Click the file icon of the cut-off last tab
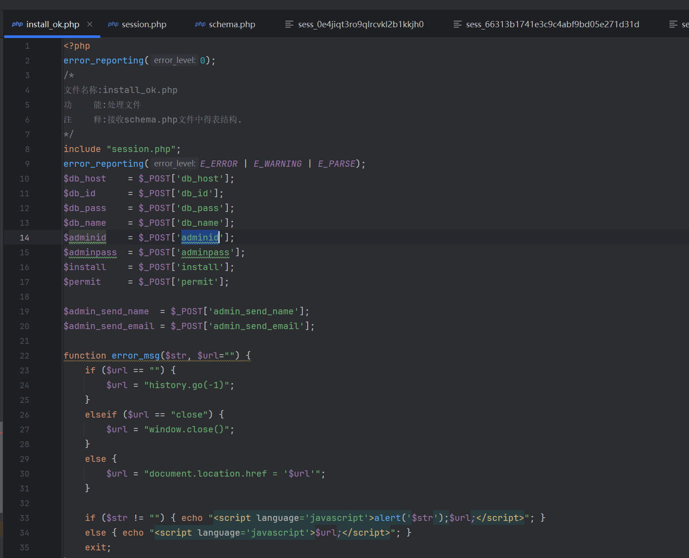The width and height of the screenshot is (689, 558). (673, 24)
